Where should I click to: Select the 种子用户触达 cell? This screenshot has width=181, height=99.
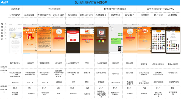click(x=15, y=63)
